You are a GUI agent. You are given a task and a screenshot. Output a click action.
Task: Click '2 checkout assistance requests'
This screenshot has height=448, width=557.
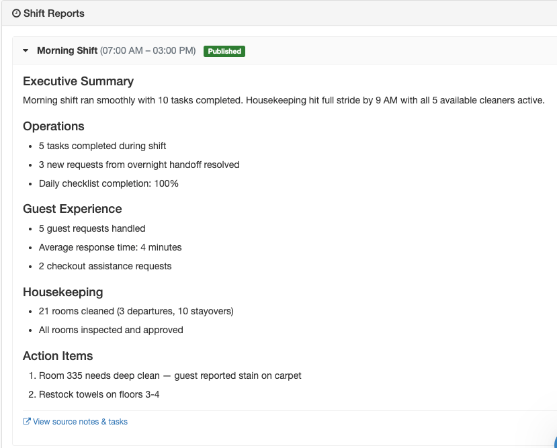point(105,266)
